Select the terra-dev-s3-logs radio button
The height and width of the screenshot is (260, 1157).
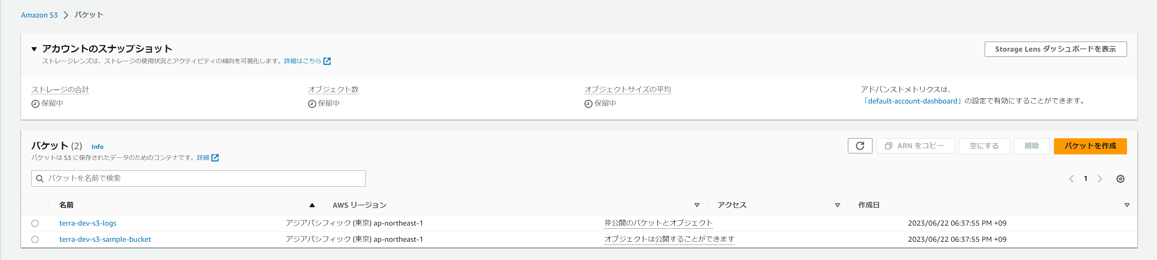pyautogui.click(x=35, y=223)
